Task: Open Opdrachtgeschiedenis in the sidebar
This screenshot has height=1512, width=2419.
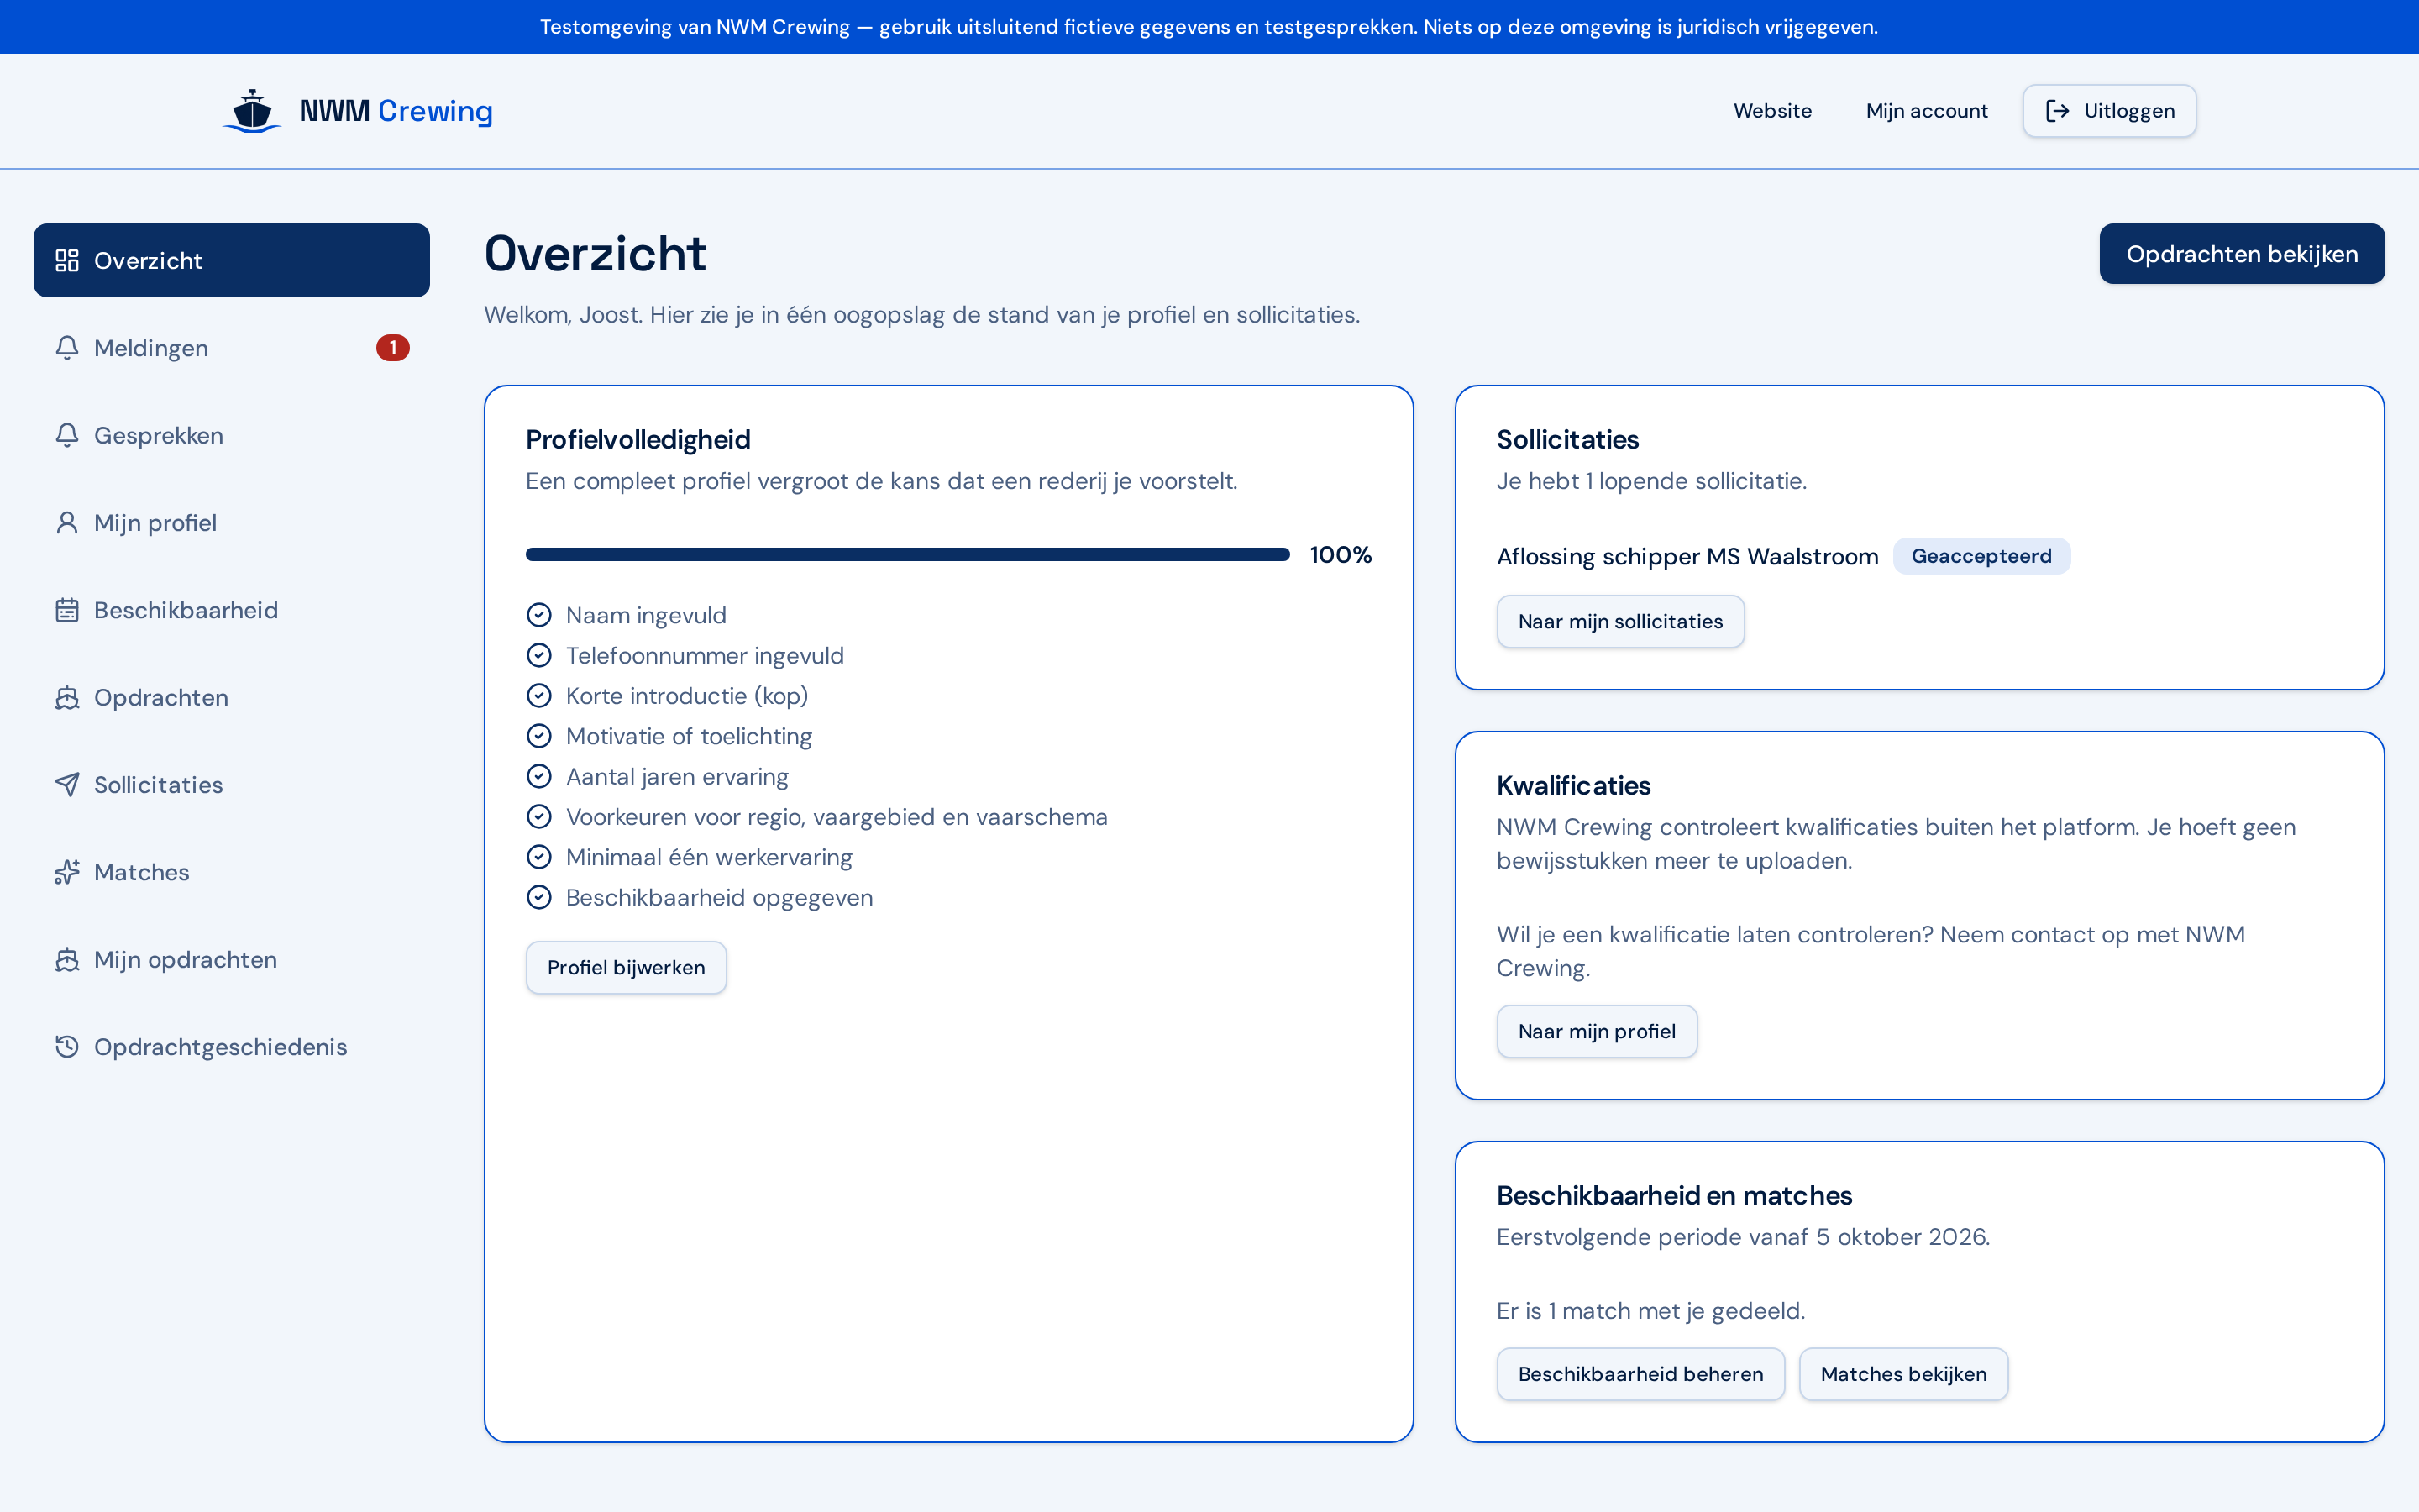Action: pos(232,1047)
